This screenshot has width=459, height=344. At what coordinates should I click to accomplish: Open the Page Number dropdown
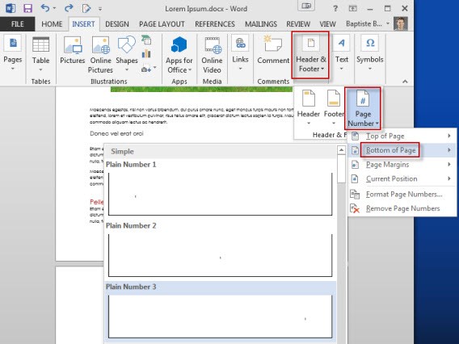point(363,108)
